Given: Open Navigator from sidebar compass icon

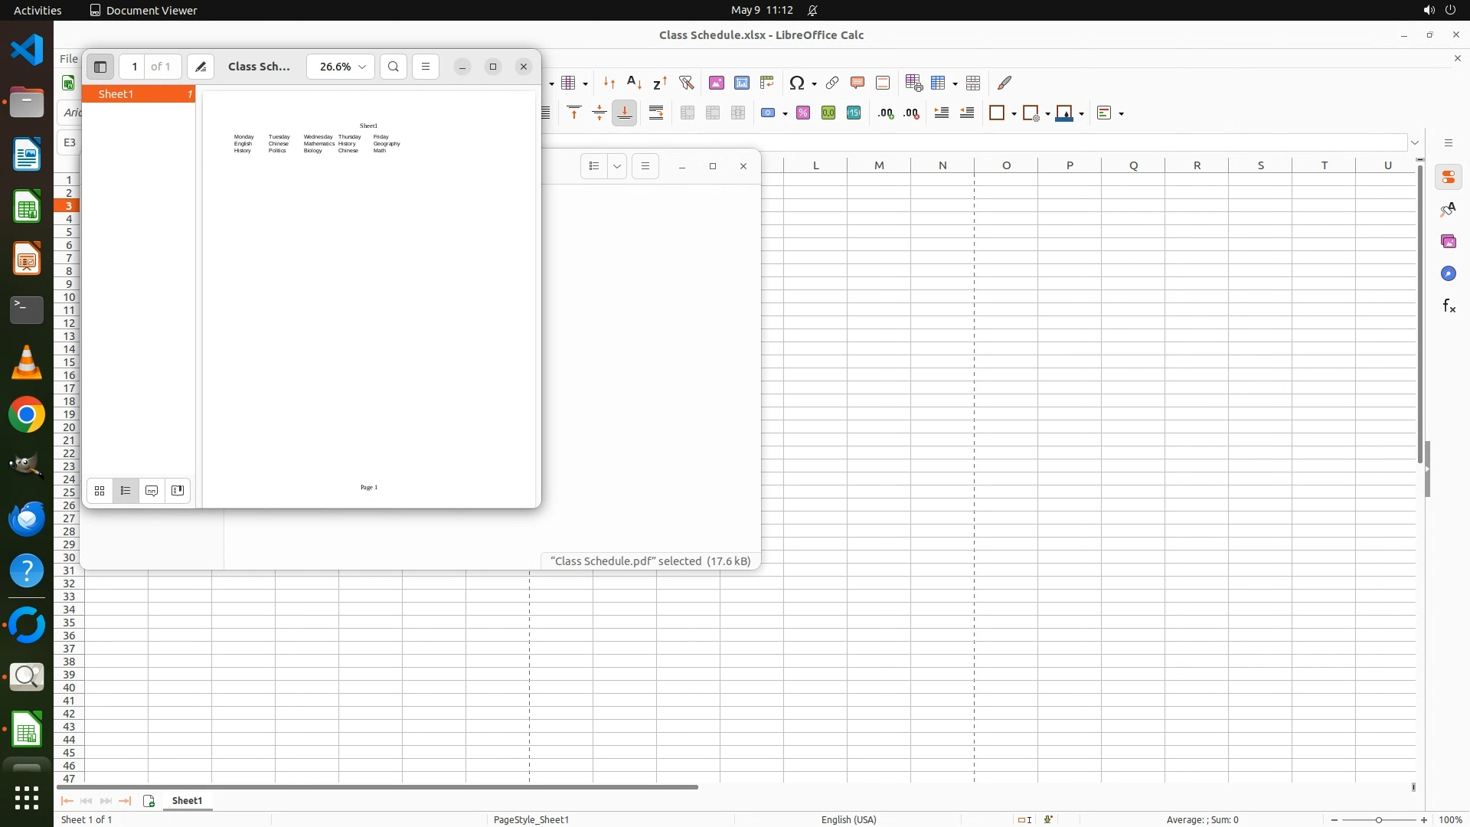Looking at the screenshot, I should [x=1449, y=274].
